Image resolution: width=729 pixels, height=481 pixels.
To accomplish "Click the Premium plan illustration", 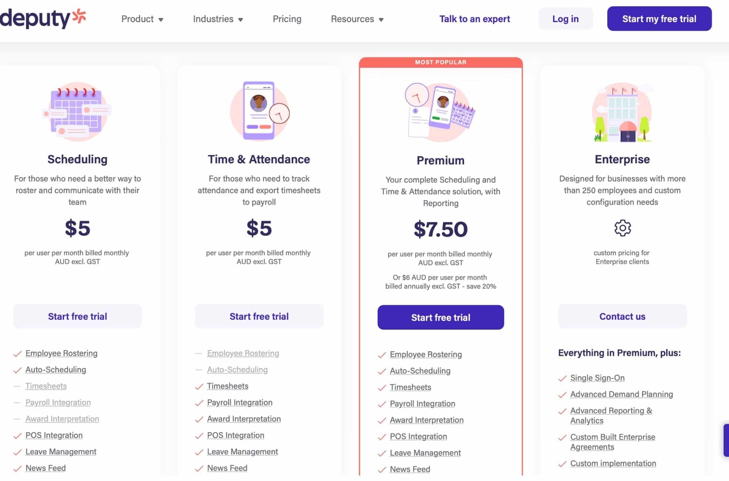I will tap(440, 111).
